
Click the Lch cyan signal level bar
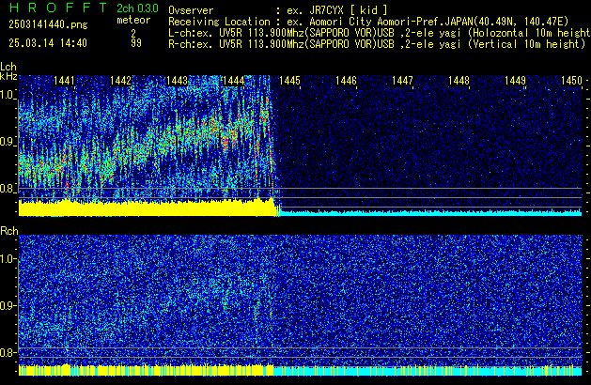[x=430, y=213]
